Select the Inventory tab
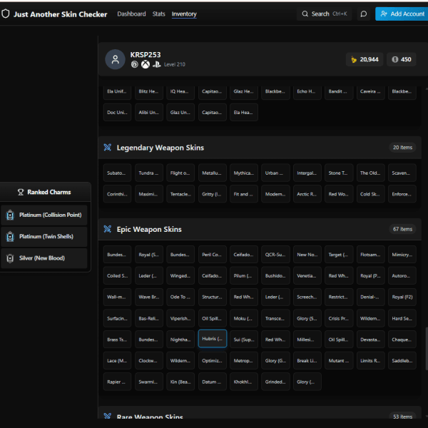 tap(184, 14)
